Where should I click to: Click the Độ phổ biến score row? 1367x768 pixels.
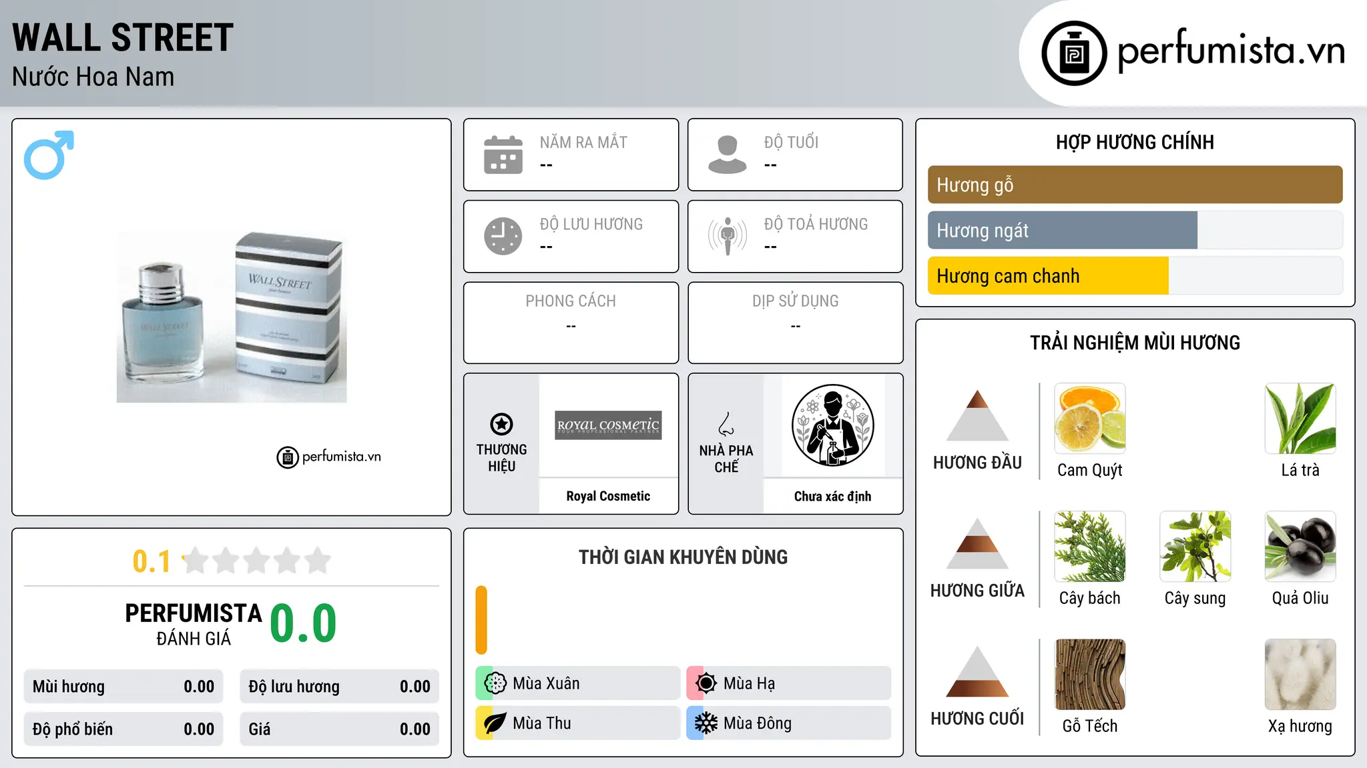[123, 729]
